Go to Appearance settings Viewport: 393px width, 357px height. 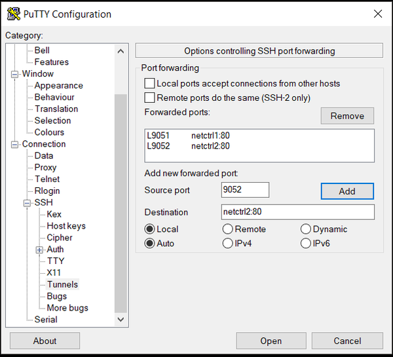click(59, 86)
